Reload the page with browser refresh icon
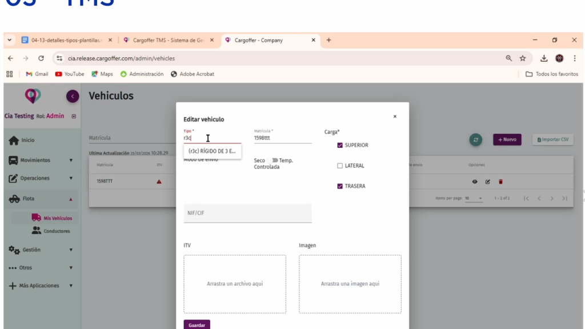The width and height of the screenshot is (585, 329). tap(41, 58)
